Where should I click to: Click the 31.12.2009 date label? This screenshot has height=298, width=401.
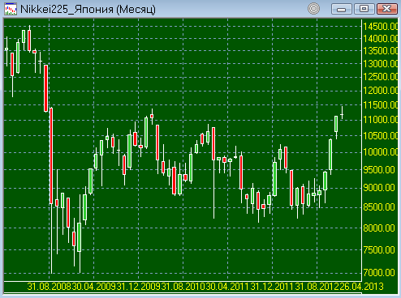click(139, 287)
